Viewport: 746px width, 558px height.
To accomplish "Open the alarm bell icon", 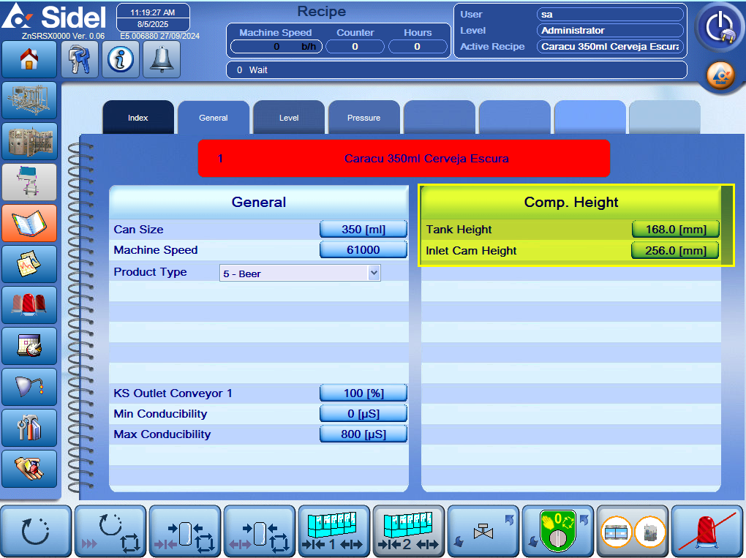I will click(x=162, y=59).
